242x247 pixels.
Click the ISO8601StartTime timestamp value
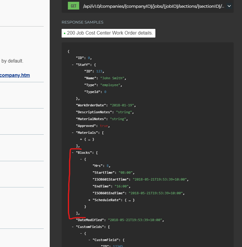click(x=160, y=179)
